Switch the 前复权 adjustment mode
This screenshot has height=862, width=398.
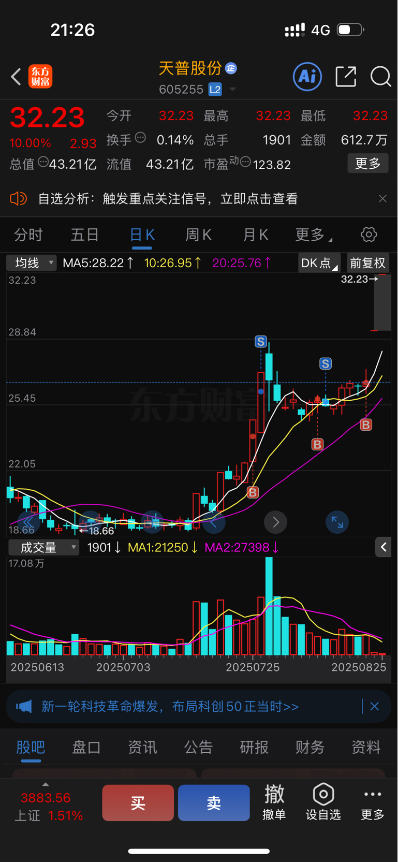pos(367,263)
